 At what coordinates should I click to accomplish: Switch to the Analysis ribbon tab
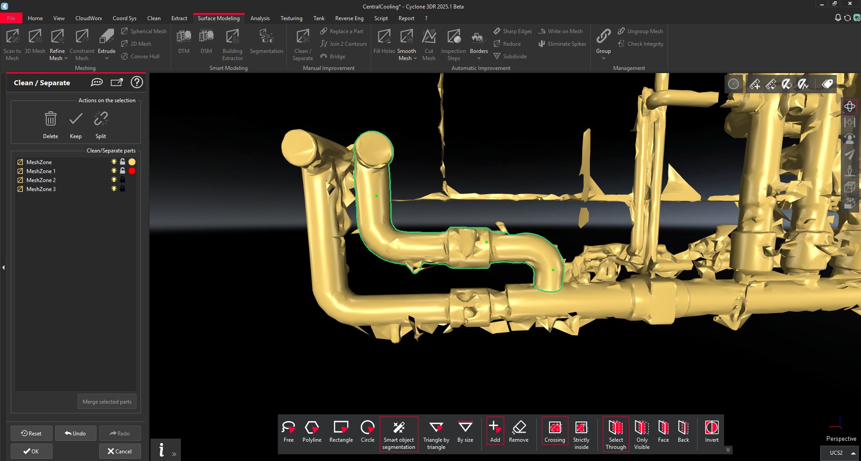(x=260, y=18)
